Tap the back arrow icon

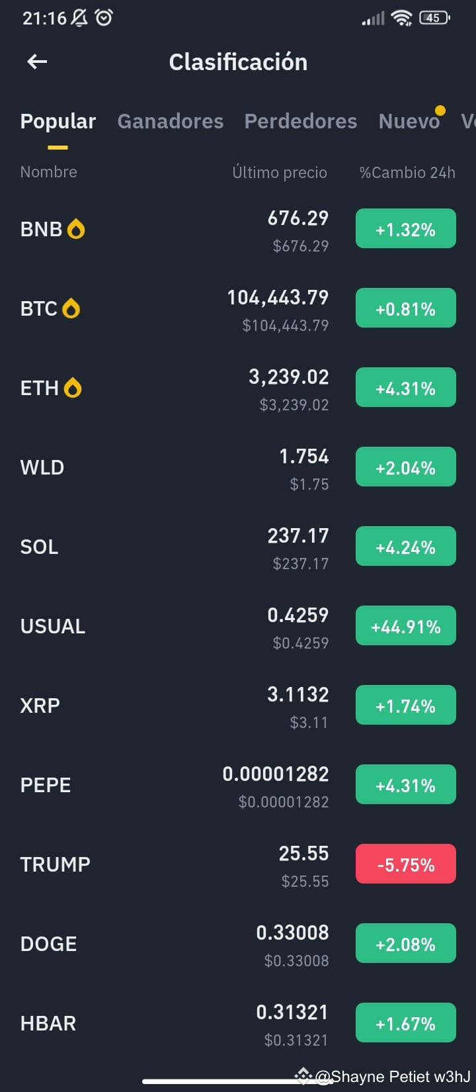[x=37, y=62]
